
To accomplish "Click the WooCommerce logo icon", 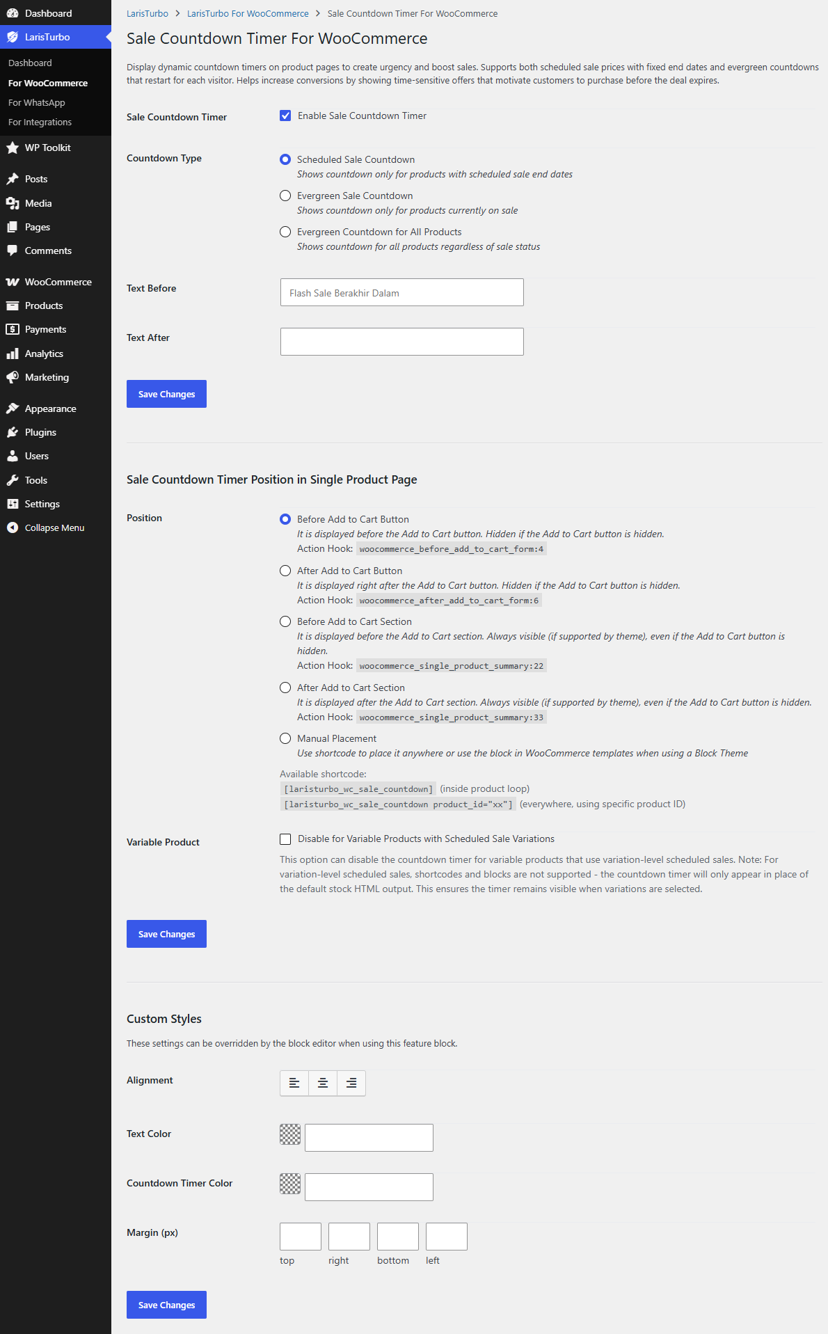I will tap(13, 282).
